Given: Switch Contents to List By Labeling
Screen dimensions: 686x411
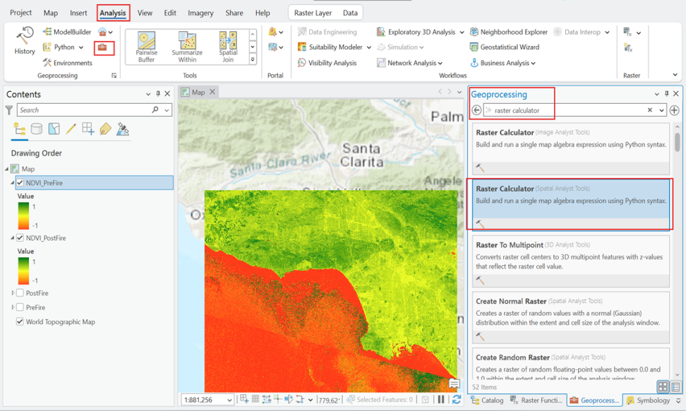Looking at the screenshot, I should click(x=105, y=129).
